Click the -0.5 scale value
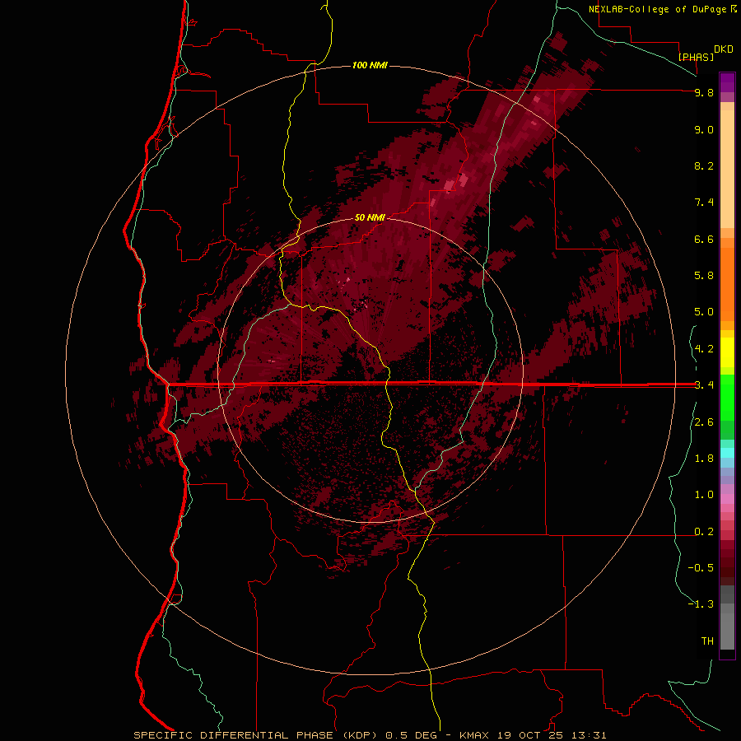741x741 pixels. 701,568
